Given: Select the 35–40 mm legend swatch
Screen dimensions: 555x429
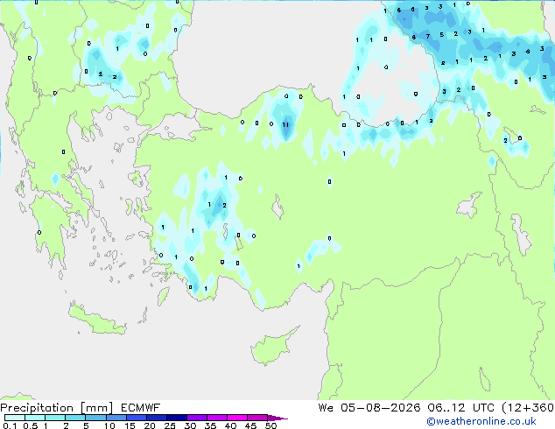Looking at the screenshot, I should pyautogui.click(x=216, y=418).
